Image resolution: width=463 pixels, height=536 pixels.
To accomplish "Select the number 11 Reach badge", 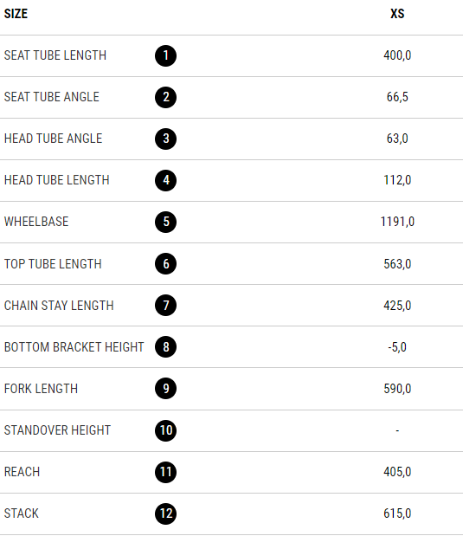I will tap(165, 472).
